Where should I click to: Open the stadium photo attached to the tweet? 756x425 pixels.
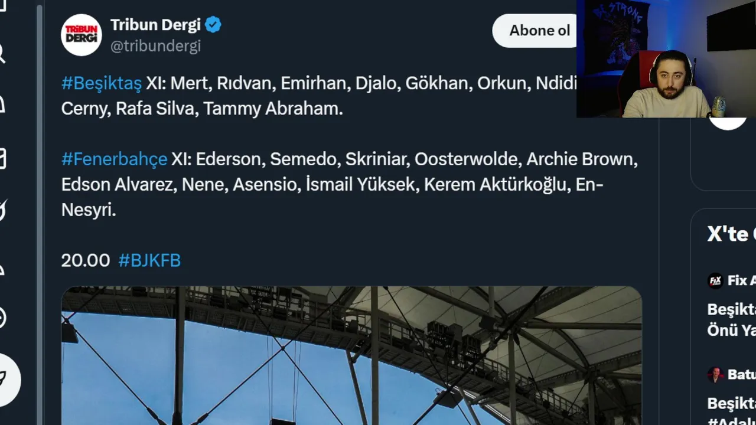point(351,355)
